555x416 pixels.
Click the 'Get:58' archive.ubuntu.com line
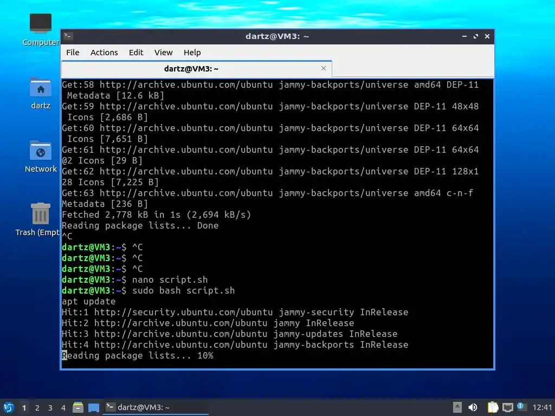tap(270, 85)
